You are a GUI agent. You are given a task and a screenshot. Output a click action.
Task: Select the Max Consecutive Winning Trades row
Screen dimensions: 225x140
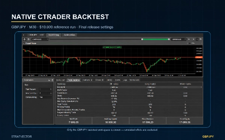click(129, 110)
